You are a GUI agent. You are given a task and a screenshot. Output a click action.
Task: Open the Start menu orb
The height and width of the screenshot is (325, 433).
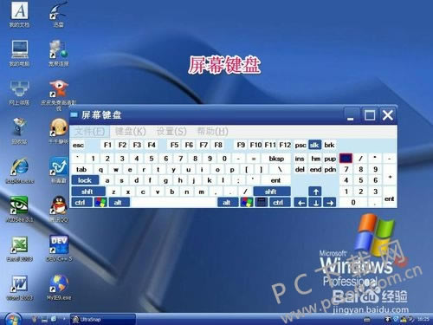tap(13, 319)
